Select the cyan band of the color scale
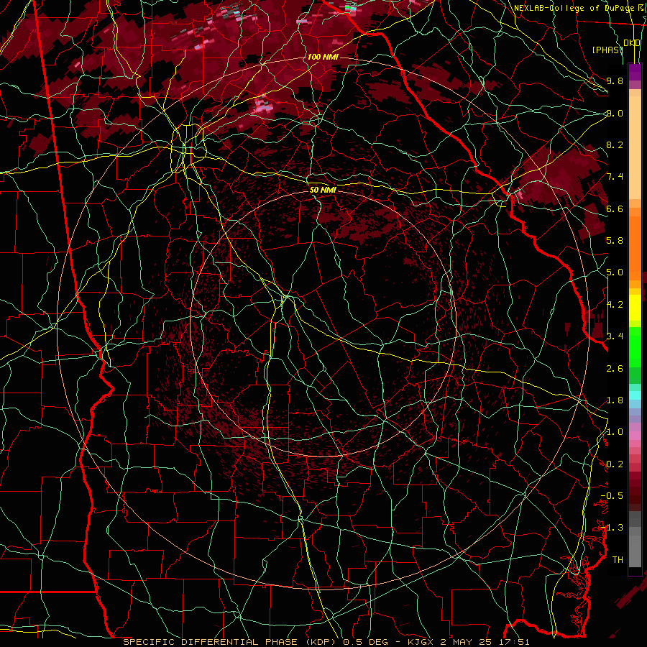This screenshot has width=647, height=647. pyautogui.click(x=635, y=395)
